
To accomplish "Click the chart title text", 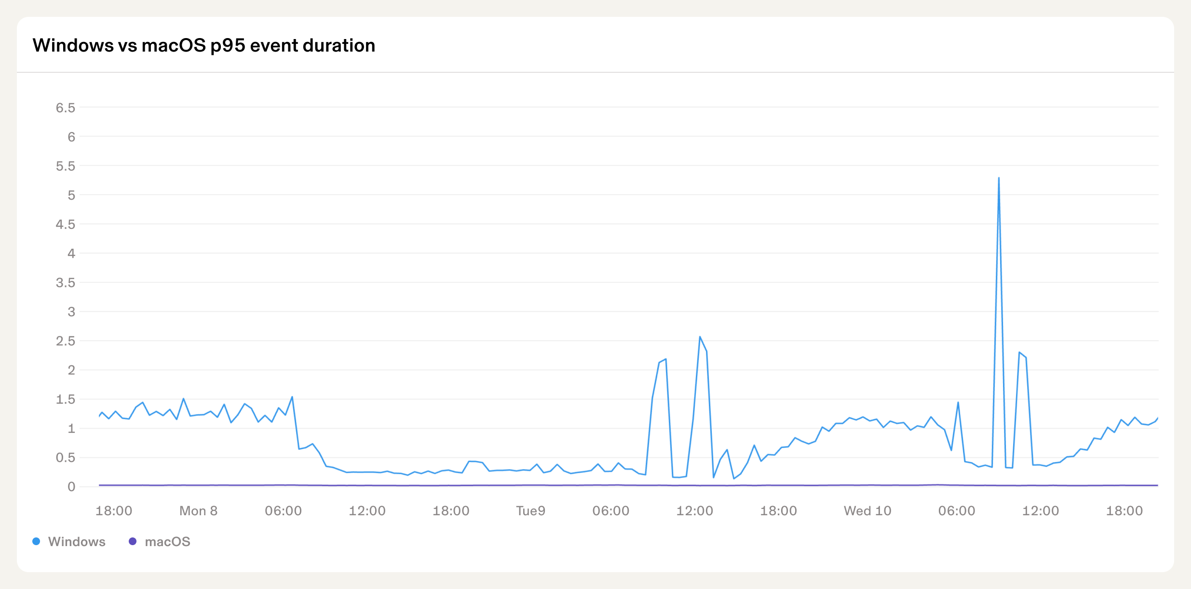I will [203, 45].
